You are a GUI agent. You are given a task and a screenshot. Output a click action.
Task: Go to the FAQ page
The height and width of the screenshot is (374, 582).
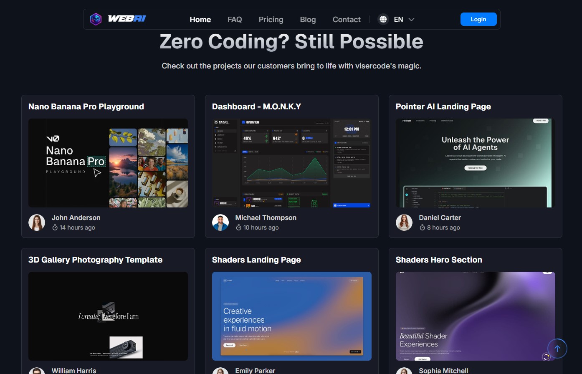(x=235, y=20)
